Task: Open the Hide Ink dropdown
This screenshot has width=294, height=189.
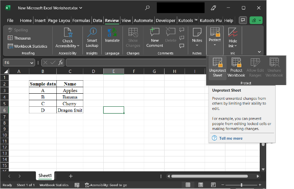Action: [x=232, y=46]
